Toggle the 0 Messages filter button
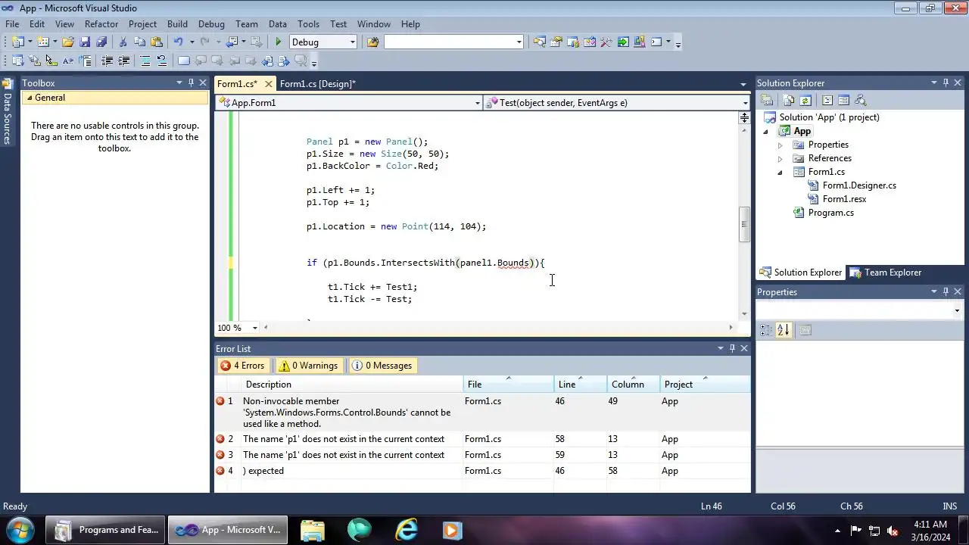 382,366
